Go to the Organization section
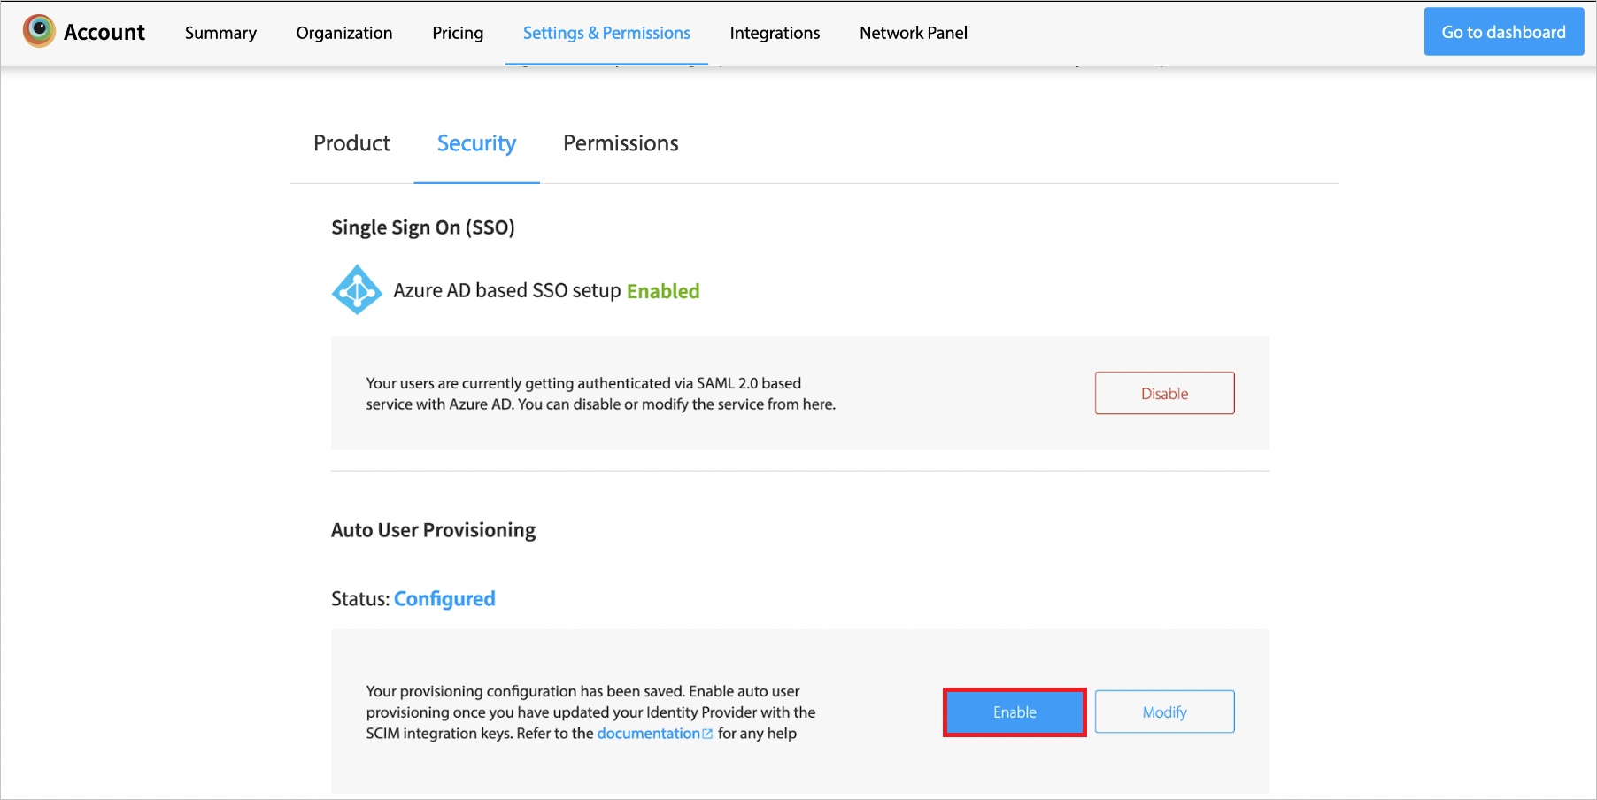This screenshot has width=1597, height=800. (x=344, y=33)
